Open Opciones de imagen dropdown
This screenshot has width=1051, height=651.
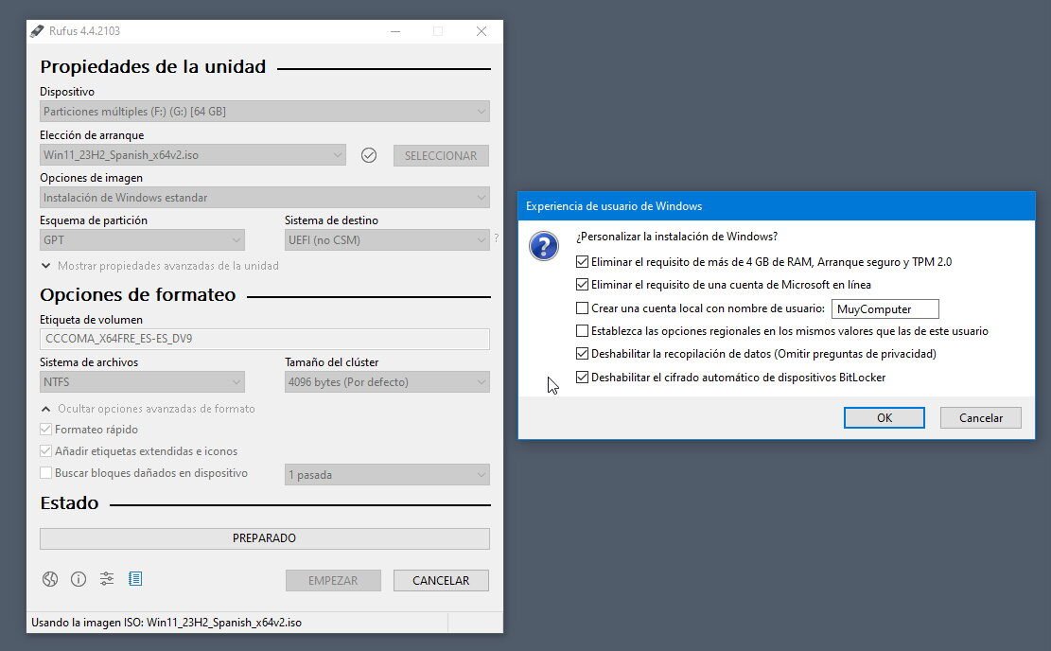pos(265,197)
